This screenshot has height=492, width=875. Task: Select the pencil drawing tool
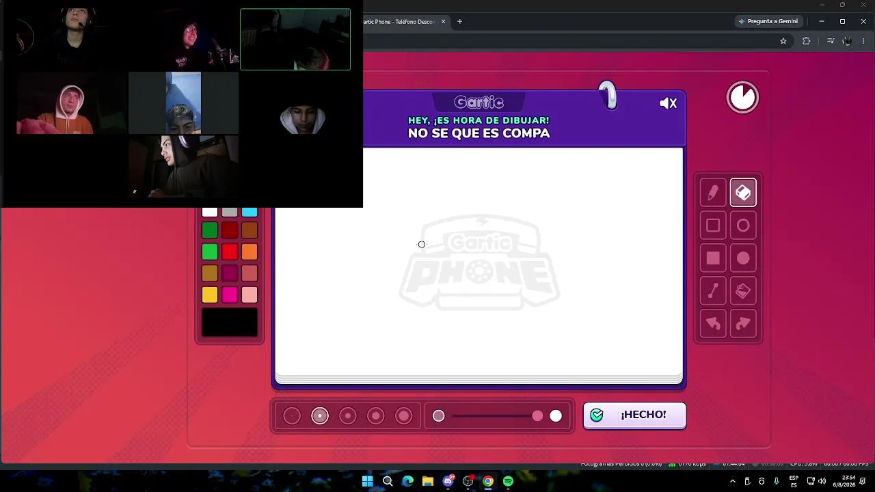point(713,193)
